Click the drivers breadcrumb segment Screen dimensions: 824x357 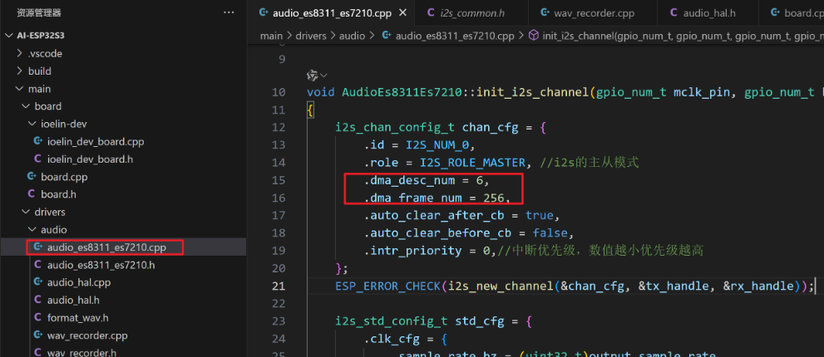pos(309,36)
